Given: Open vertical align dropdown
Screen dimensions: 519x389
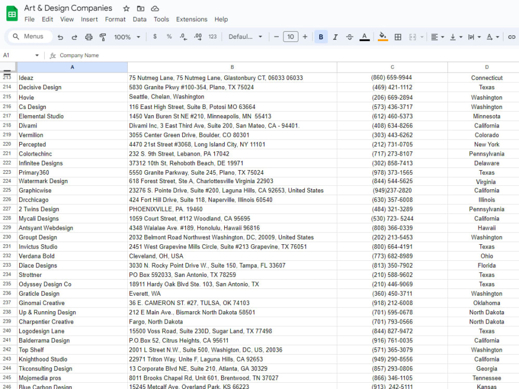Looking at the screenshot, I should click(x=456, y=37).
